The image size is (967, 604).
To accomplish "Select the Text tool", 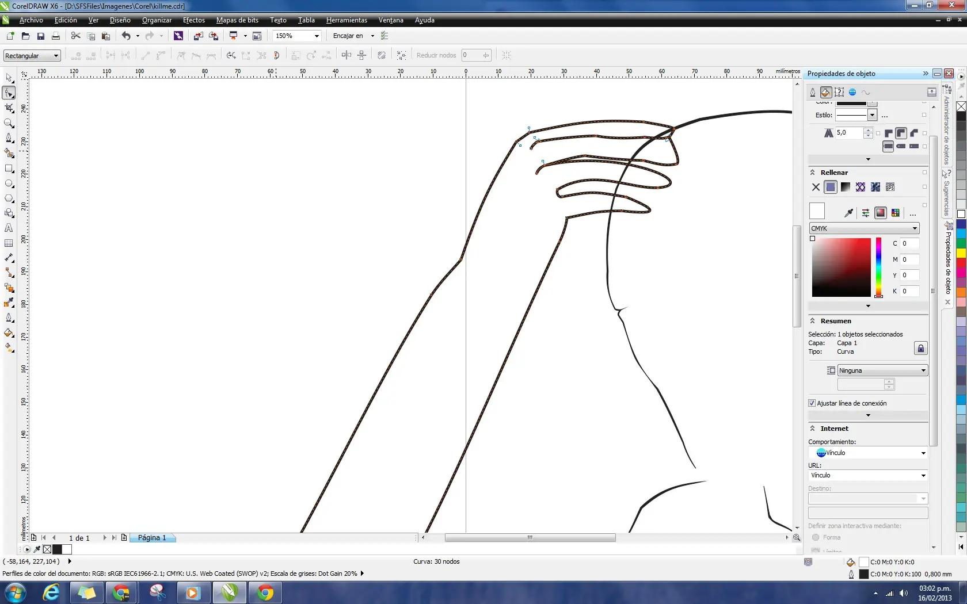I will pyautogui.click(x=9, y=228).
